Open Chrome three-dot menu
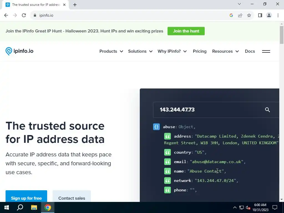This screenshot has height=213, width=284. (278, 16)
